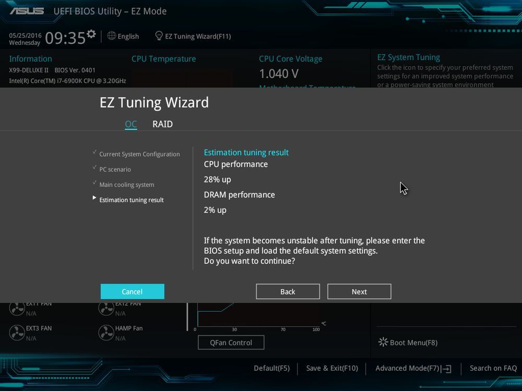Cancel the EZ Tuning Wizard
522x391 pixels.
132,291
